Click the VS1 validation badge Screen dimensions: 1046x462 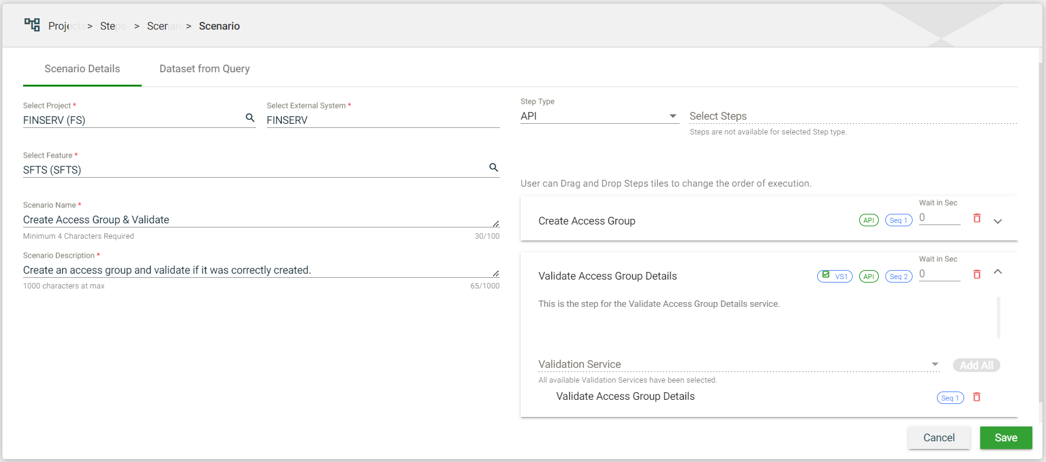834,276
